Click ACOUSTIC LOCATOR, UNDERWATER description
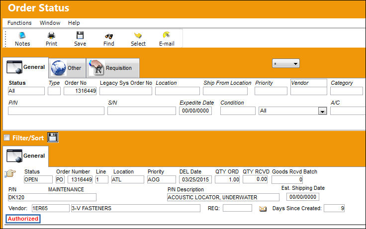Screen dimensions: 366x229 coord(223,197)
